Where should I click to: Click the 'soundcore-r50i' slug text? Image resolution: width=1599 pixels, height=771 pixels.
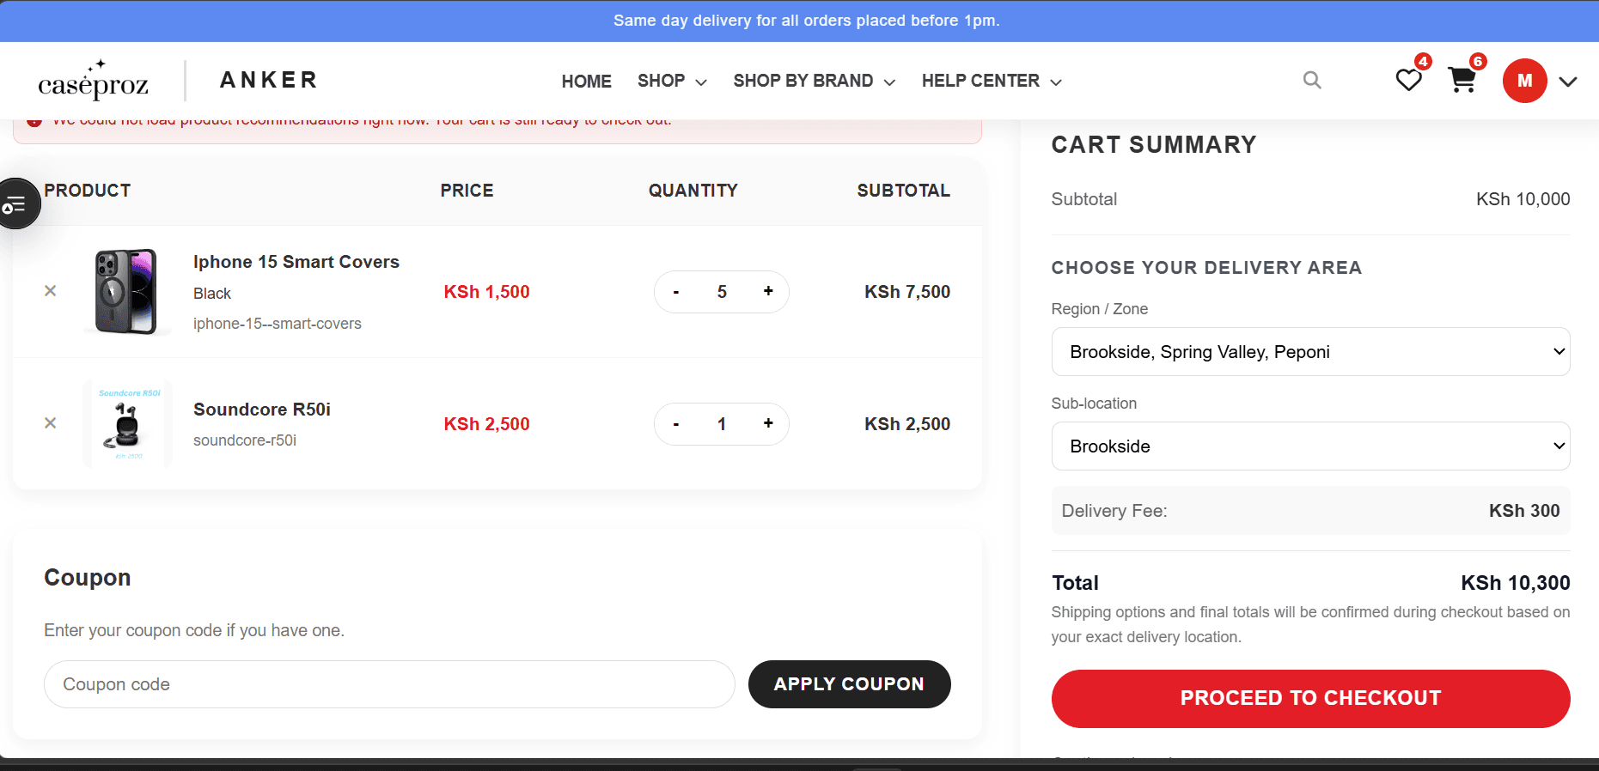(x=245, y=440)
